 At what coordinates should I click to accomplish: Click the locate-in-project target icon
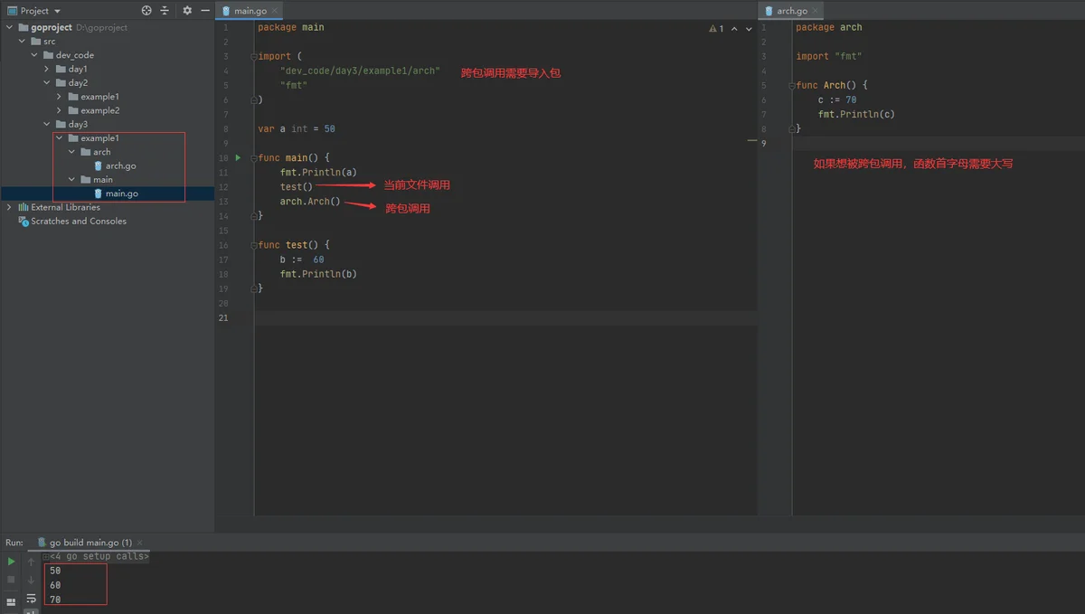click(146, 11)
